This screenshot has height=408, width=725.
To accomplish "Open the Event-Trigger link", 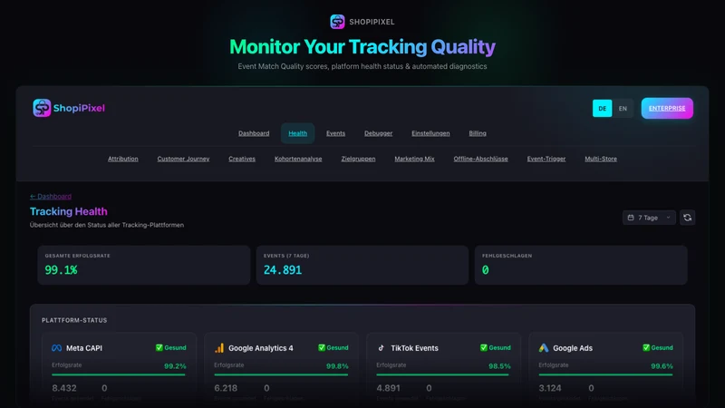I will click(546, 159).
